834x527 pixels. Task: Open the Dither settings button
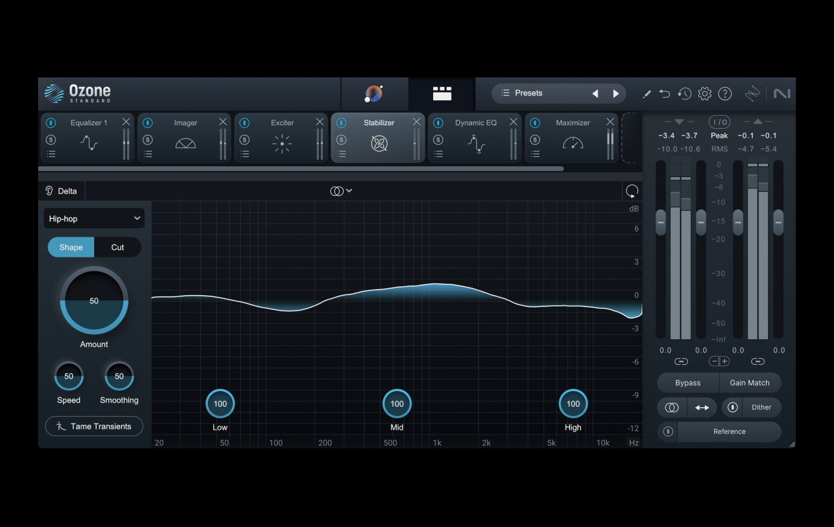click(x=761, y=407)
